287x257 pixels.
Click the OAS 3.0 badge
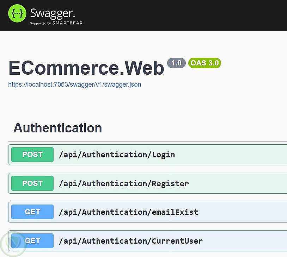tap(204, 63)
